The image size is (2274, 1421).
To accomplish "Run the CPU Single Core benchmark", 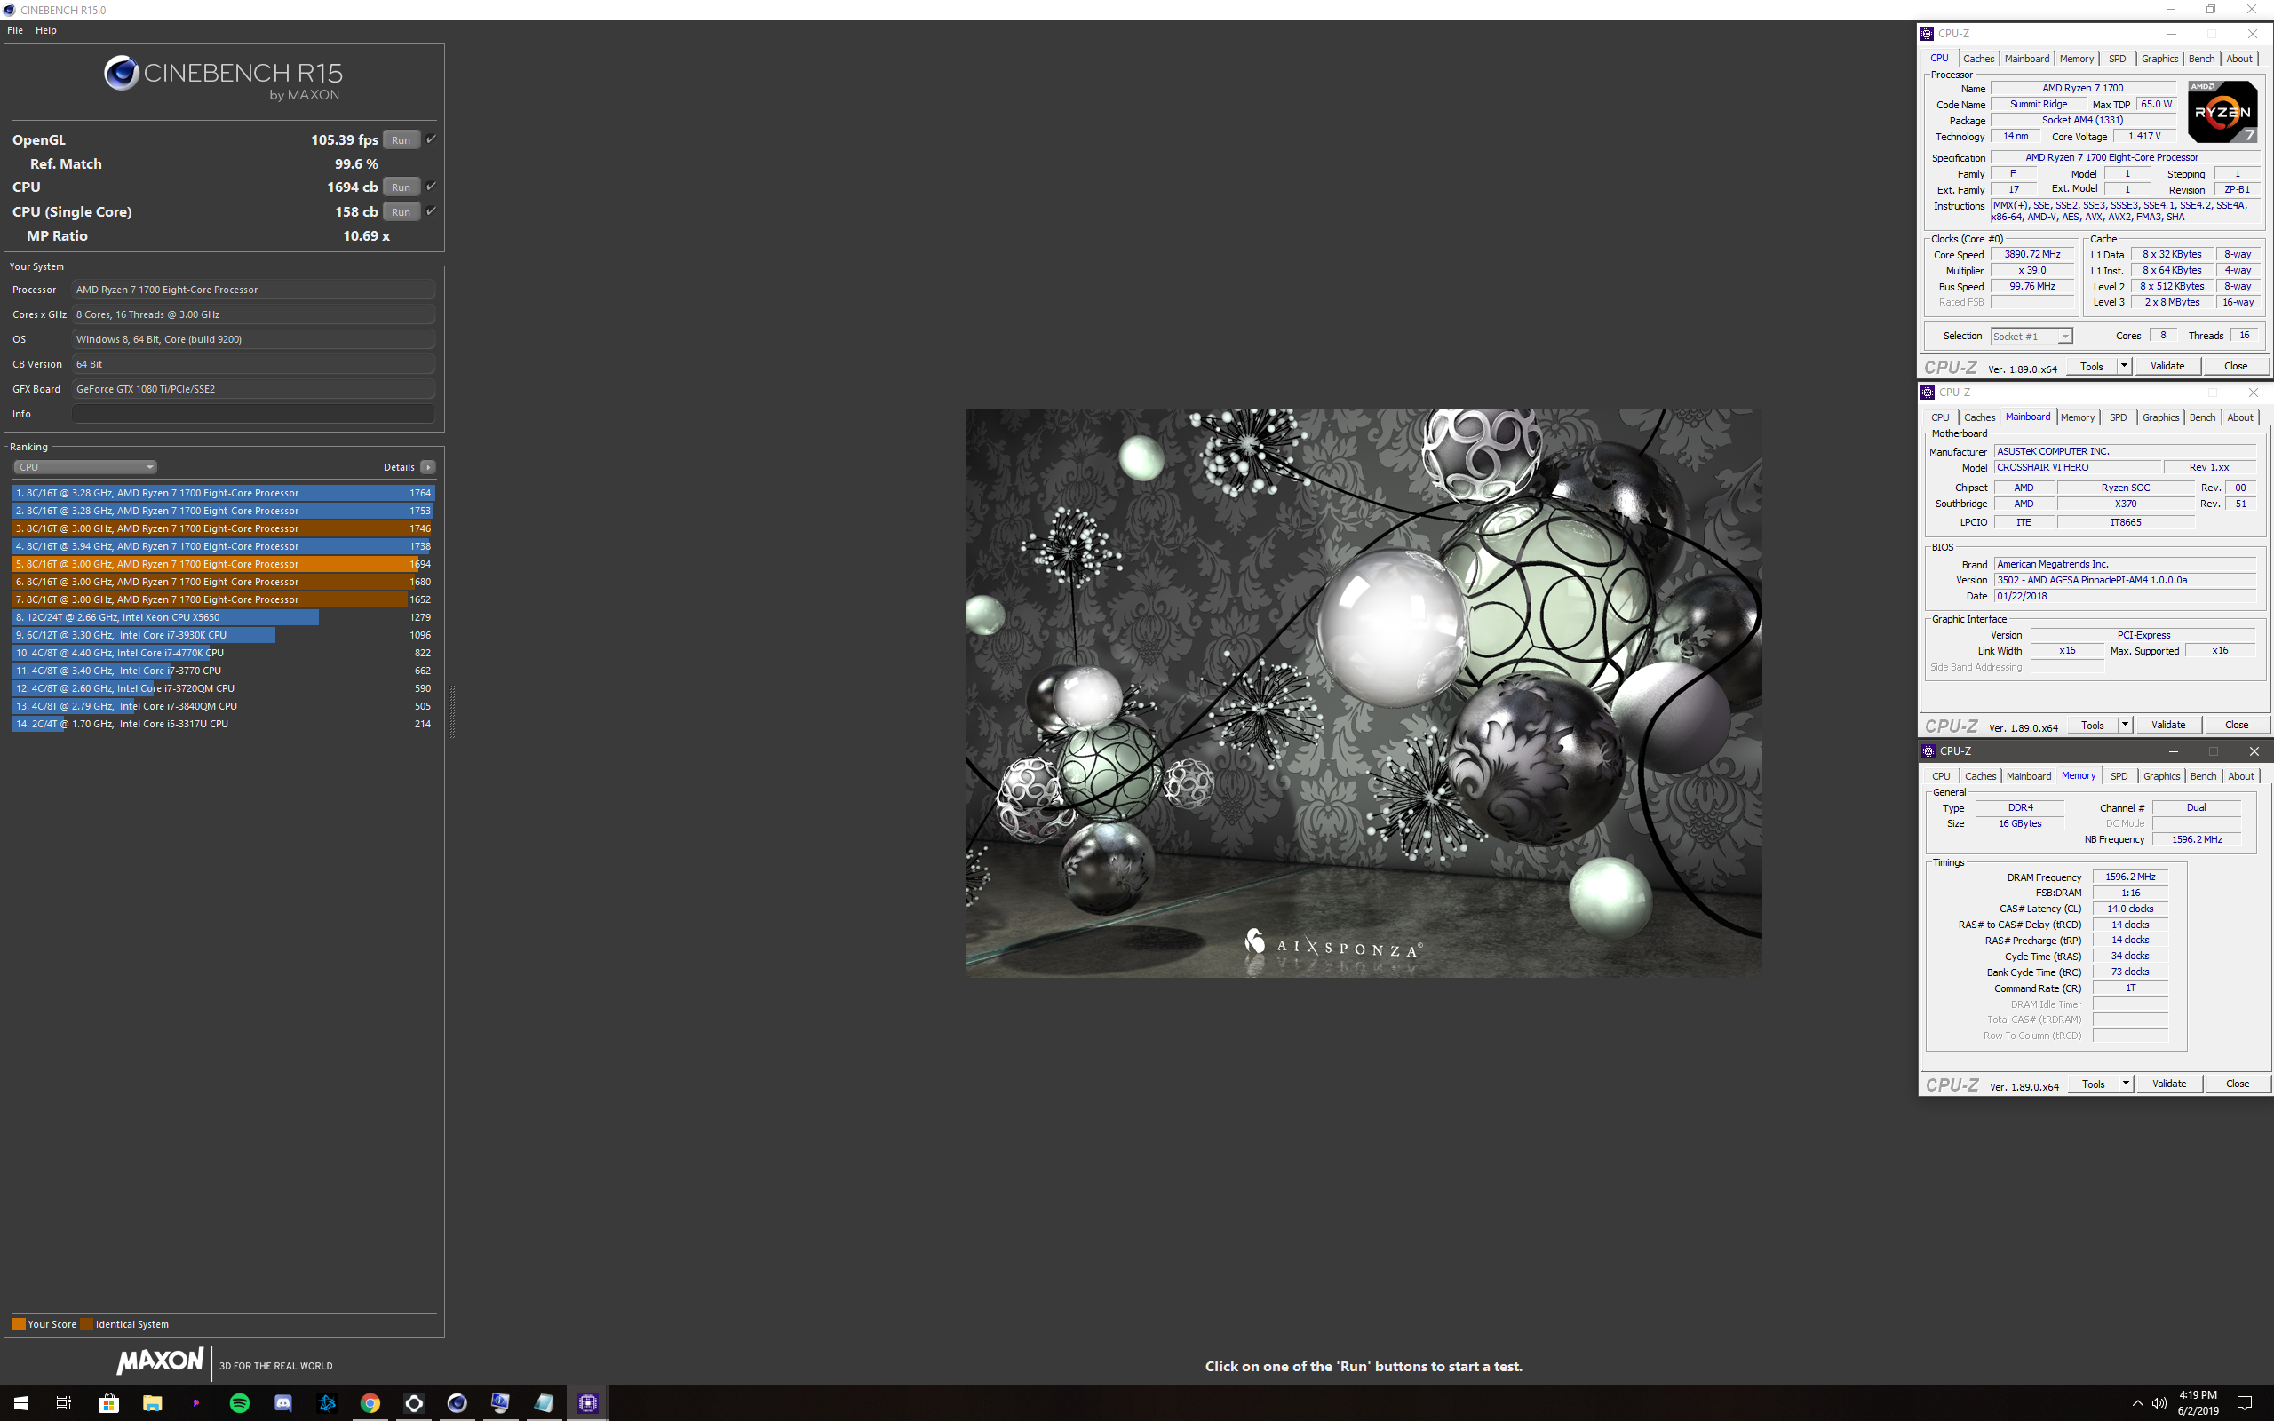I will click(402, 211).
